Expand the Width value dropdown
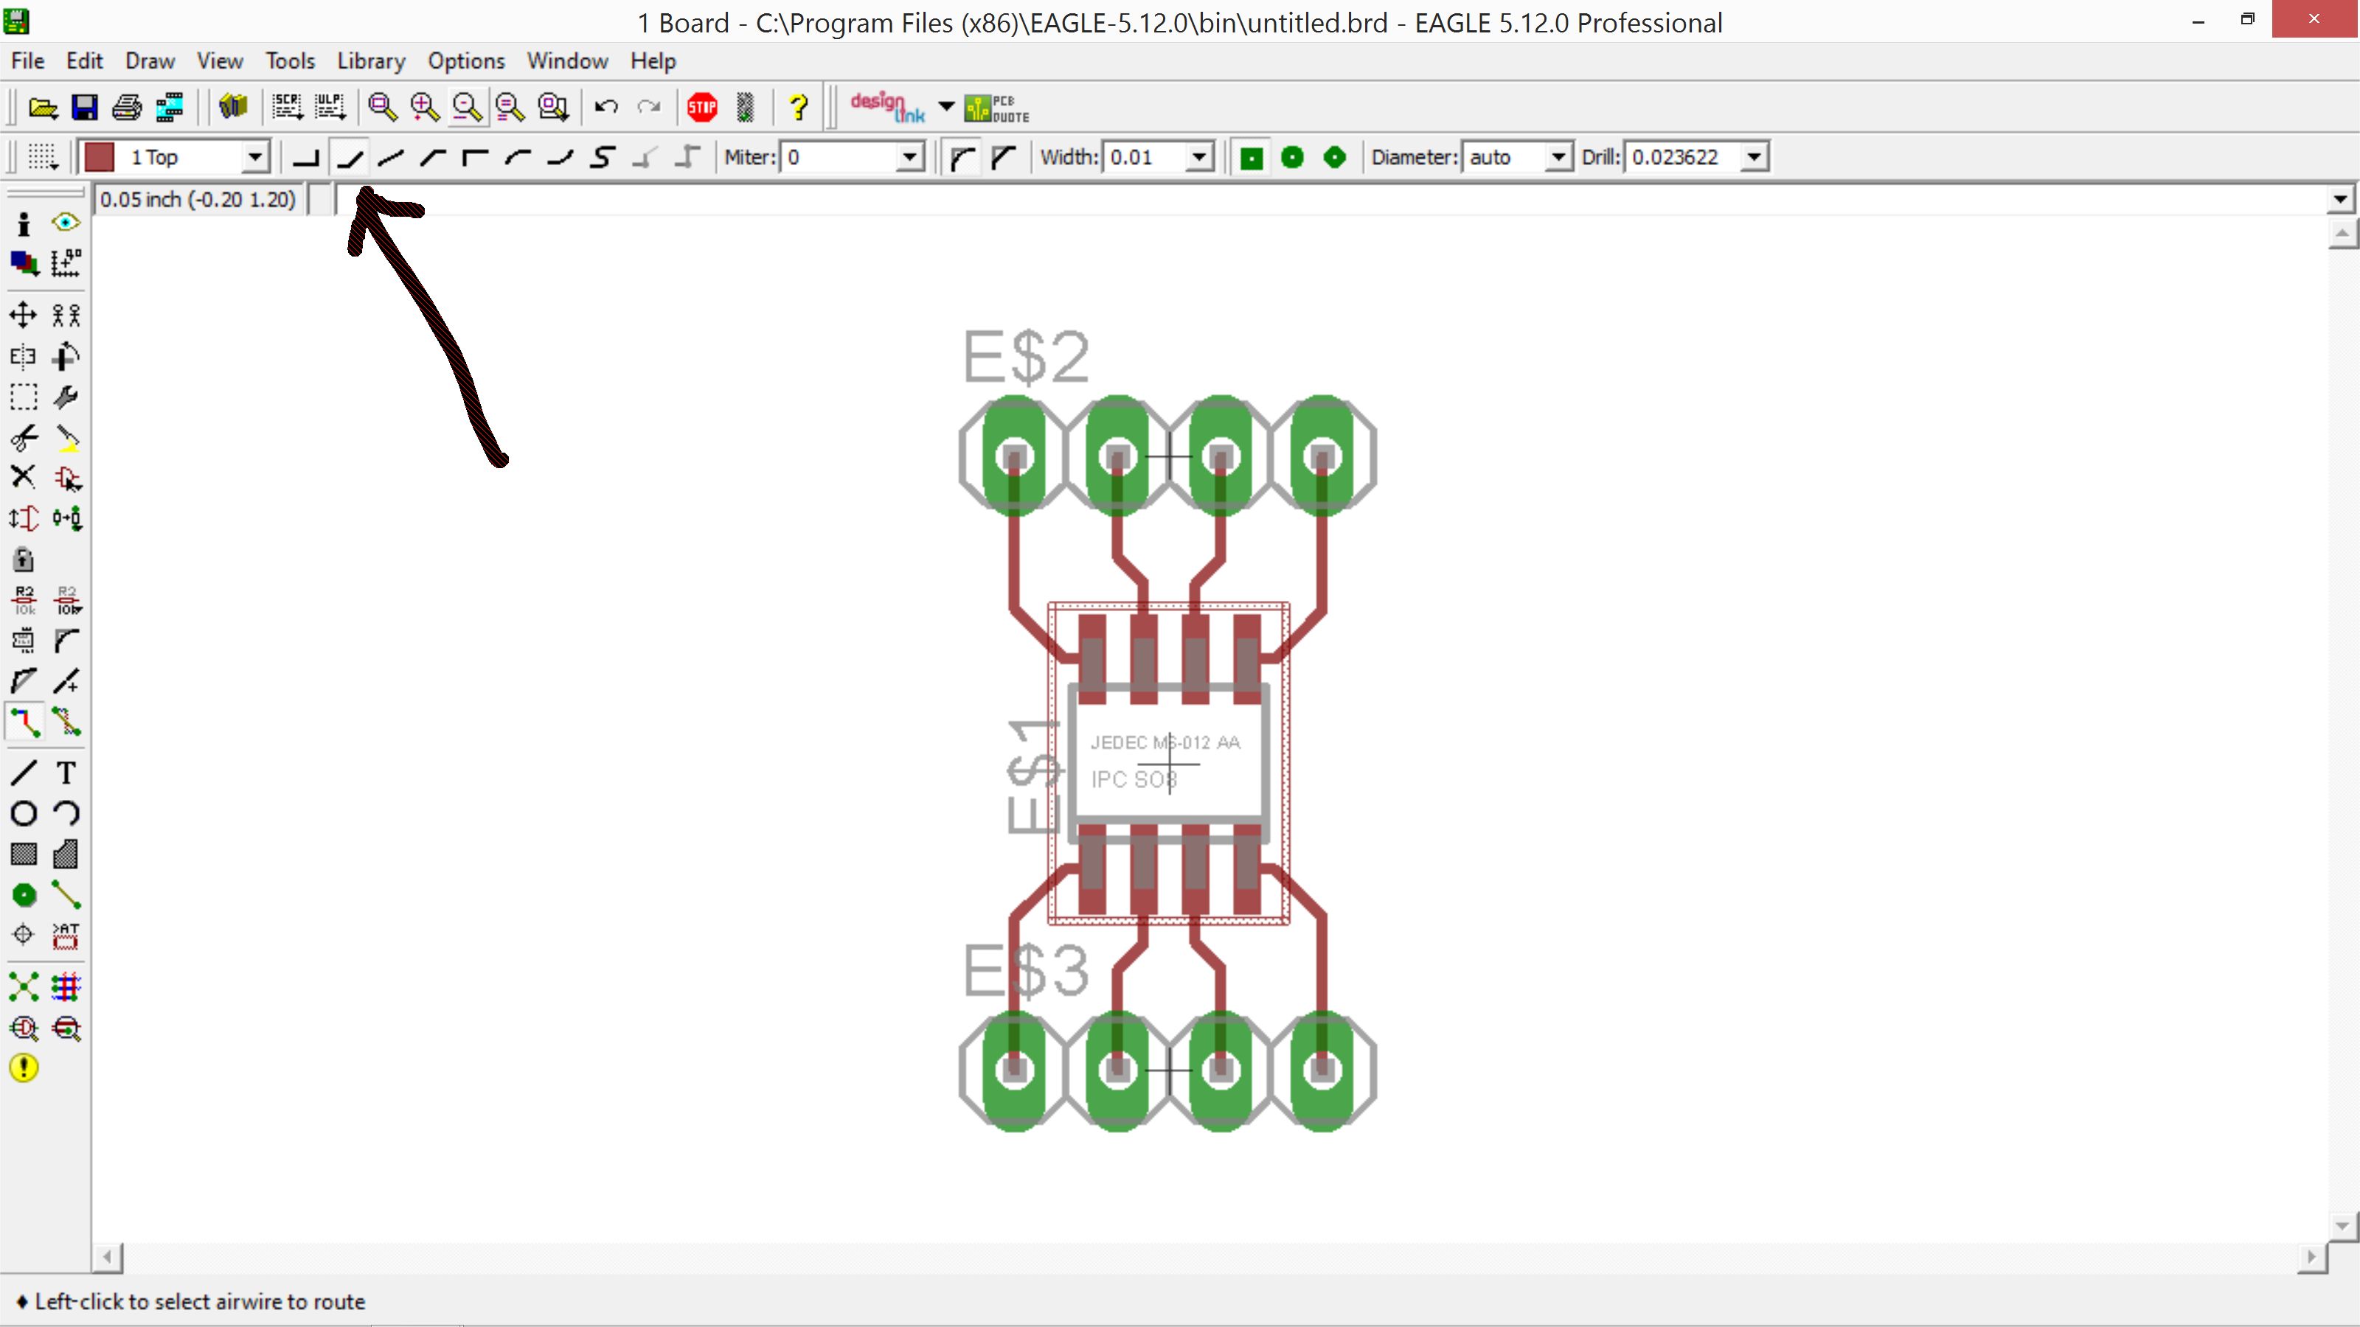This screenshot has height=1327, width=2360. pyautogui.click(x=1198, y=158)
